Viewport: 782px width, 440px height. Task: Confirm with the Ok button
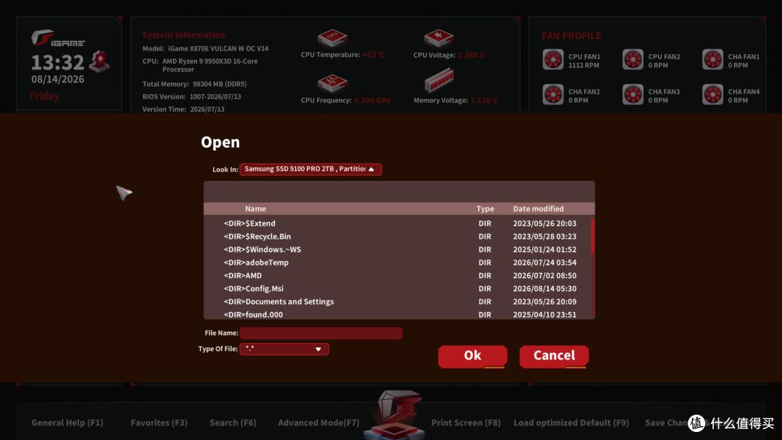[x=472, y=356]
